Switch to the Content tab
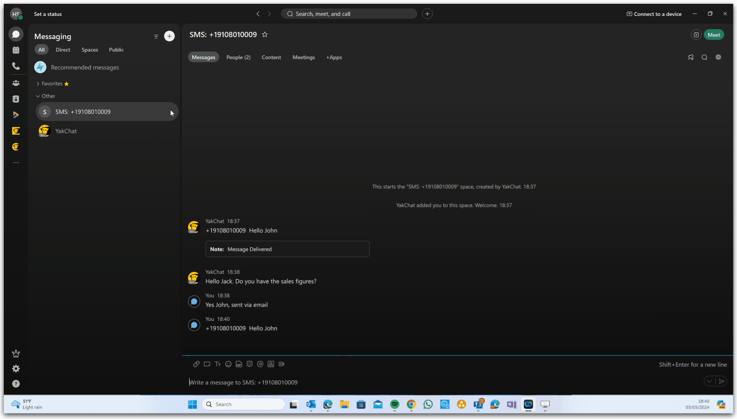This screenshot has width=737, height=419. (271, 57)
